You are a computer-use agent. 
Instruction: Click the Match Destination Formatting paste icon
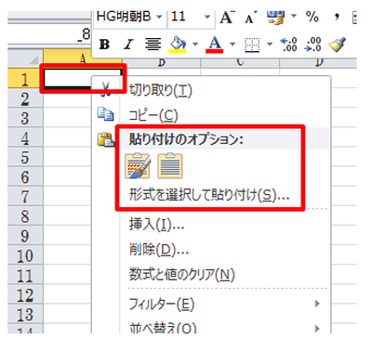[x=170, y=166]
